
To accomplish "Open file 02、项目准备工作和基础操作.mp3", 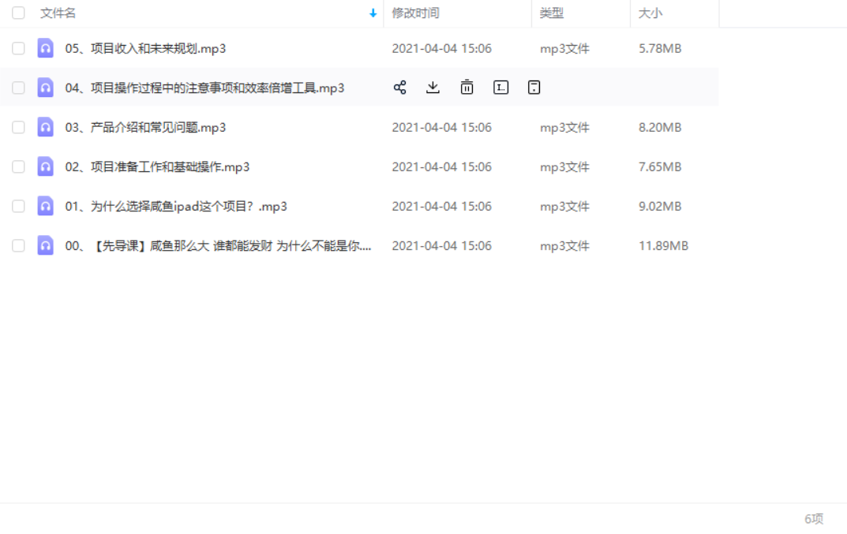I will click(x=157, y=167).
